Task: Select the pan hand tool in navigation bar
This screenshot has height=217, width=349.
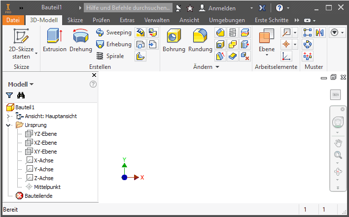Action: tap(338, 143)
